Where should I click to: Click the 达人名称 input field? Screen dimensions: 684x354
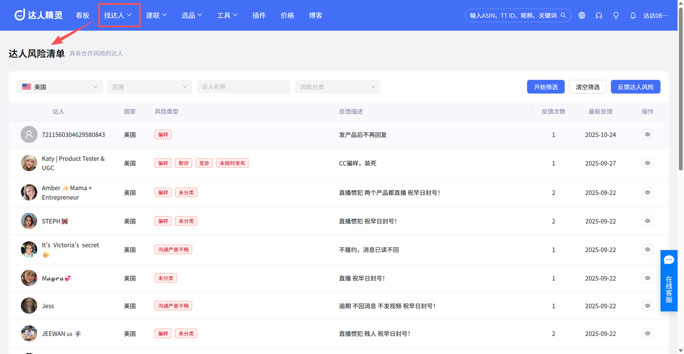click(244, 87)
